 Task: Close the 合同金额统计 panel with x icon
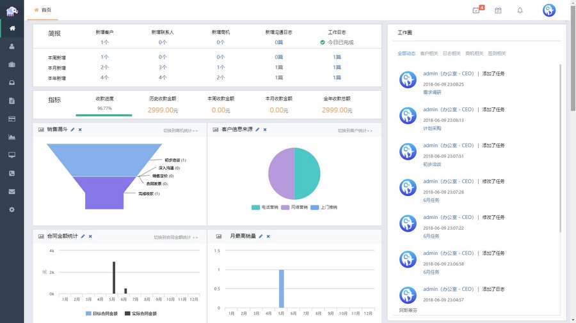(x=90, y=237)
